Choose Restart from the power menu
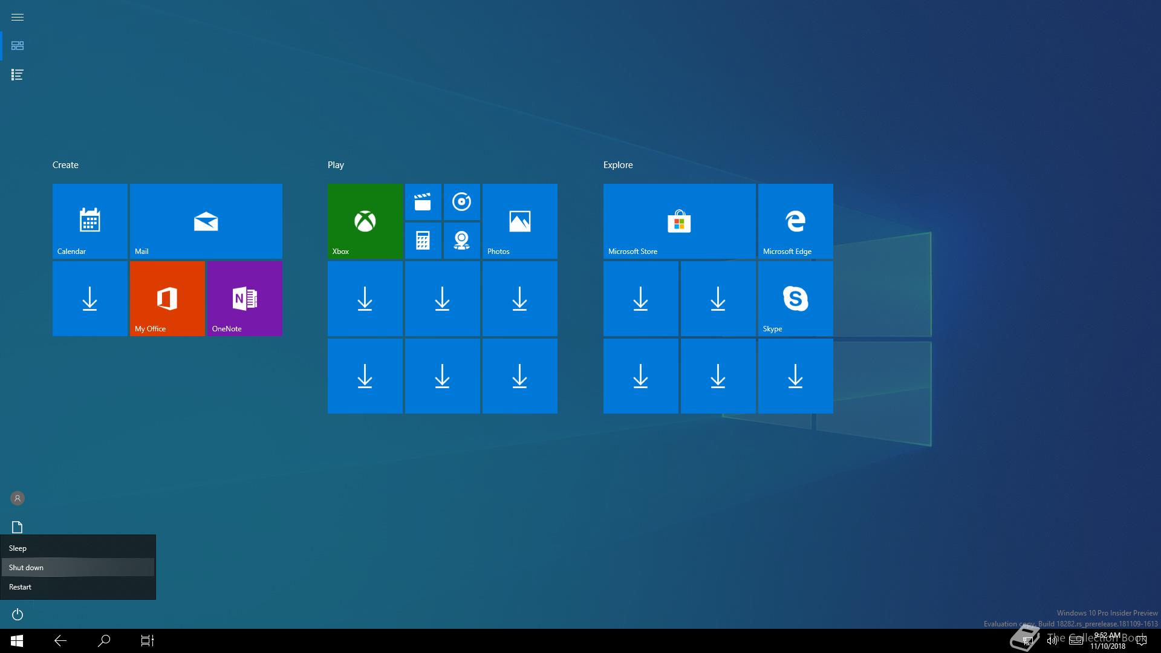 [x=78, y=586]
